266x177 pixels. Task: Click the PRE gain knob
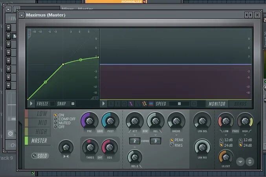click(90, 121)
